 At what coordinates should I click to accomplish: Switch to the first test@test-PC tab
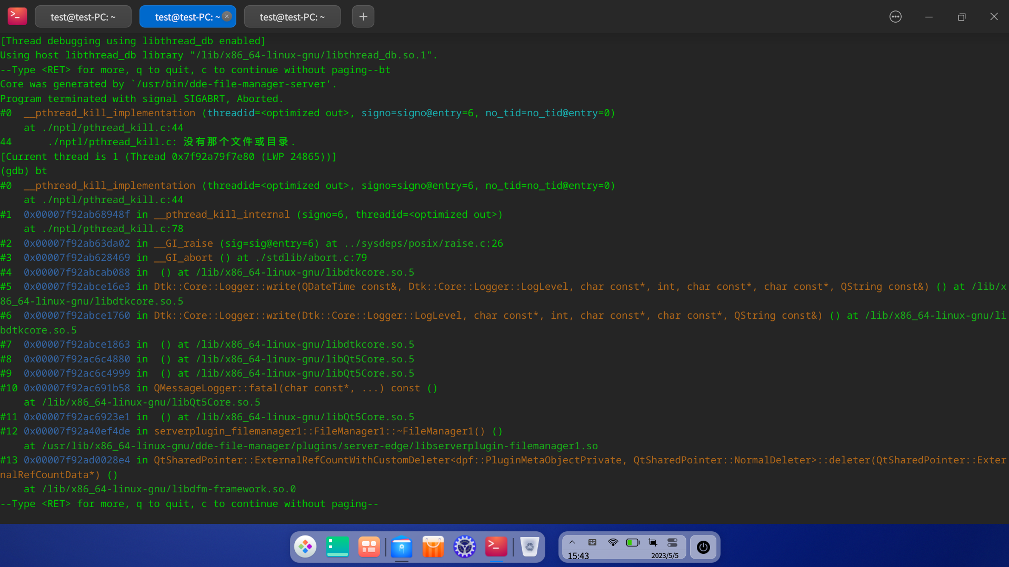[x=83, y=16]
